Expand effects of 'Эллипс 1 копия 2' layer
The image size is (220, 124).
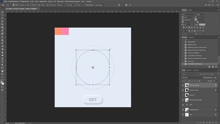click(218, 85)
